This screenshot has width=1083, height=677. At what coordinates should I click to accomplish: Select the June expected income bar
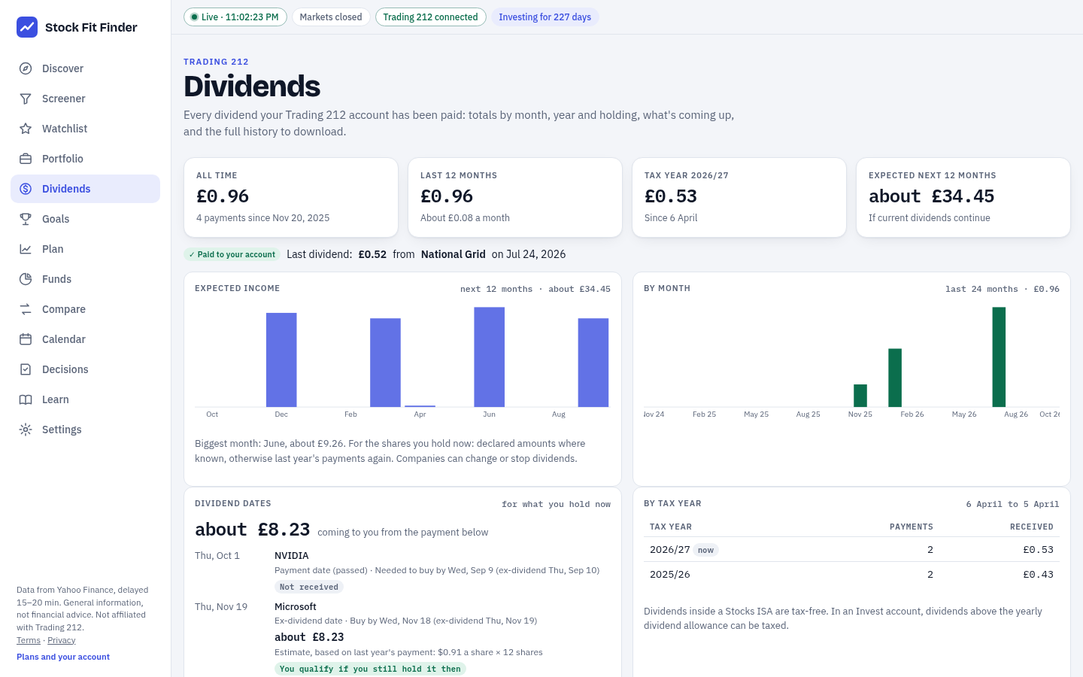click(490, 357)
